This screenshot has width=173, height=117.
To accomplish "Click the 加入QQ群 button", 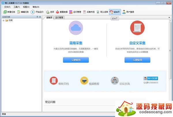I will [151, 78].
